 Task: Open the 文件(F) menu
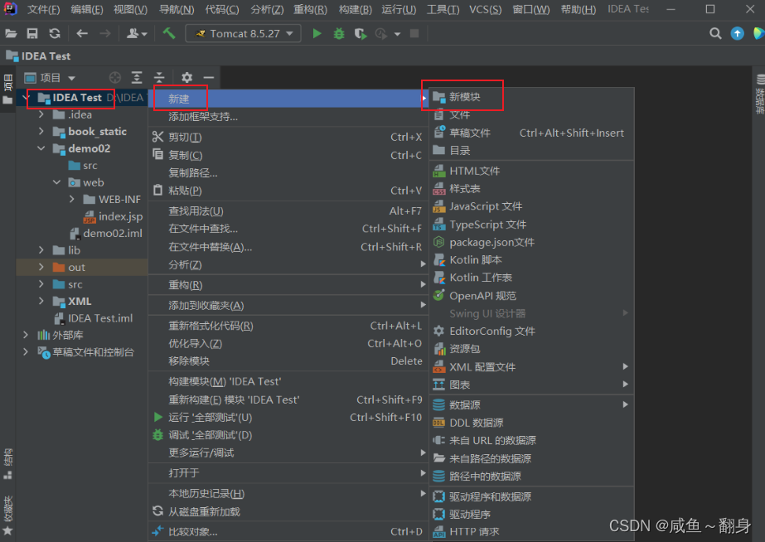click(x=44, y=9)
